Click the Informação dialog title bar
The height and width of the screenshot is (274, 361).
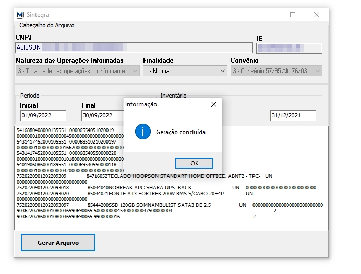point(162,104)
